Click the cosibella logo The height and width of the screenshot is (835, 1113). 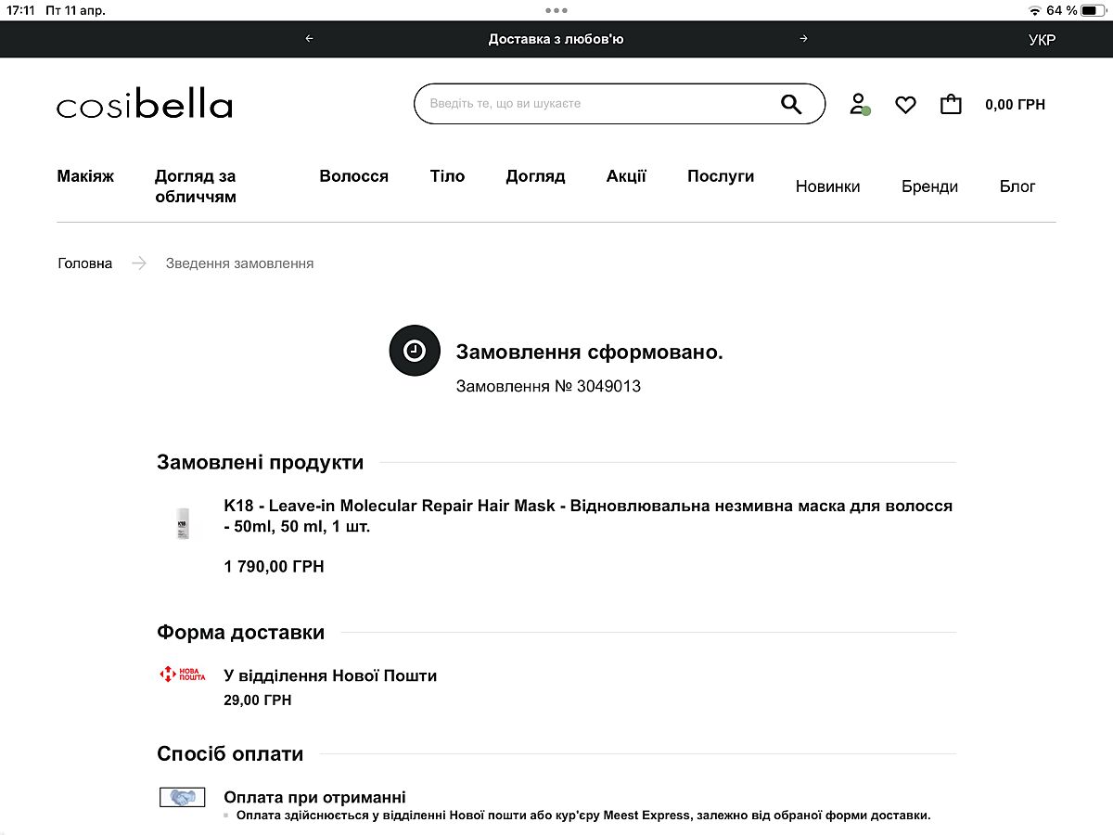point(145,105)
